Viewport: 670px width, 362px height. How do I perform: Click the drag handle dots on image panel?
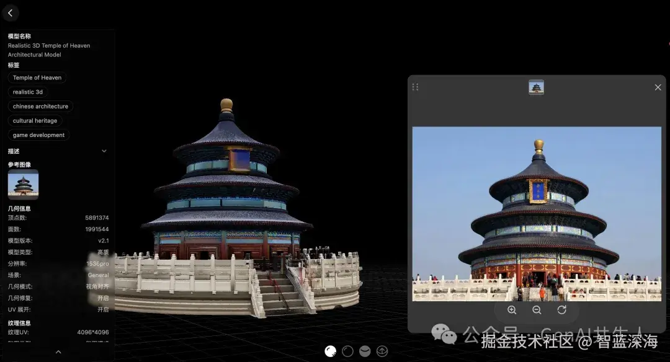coord(416,87)
